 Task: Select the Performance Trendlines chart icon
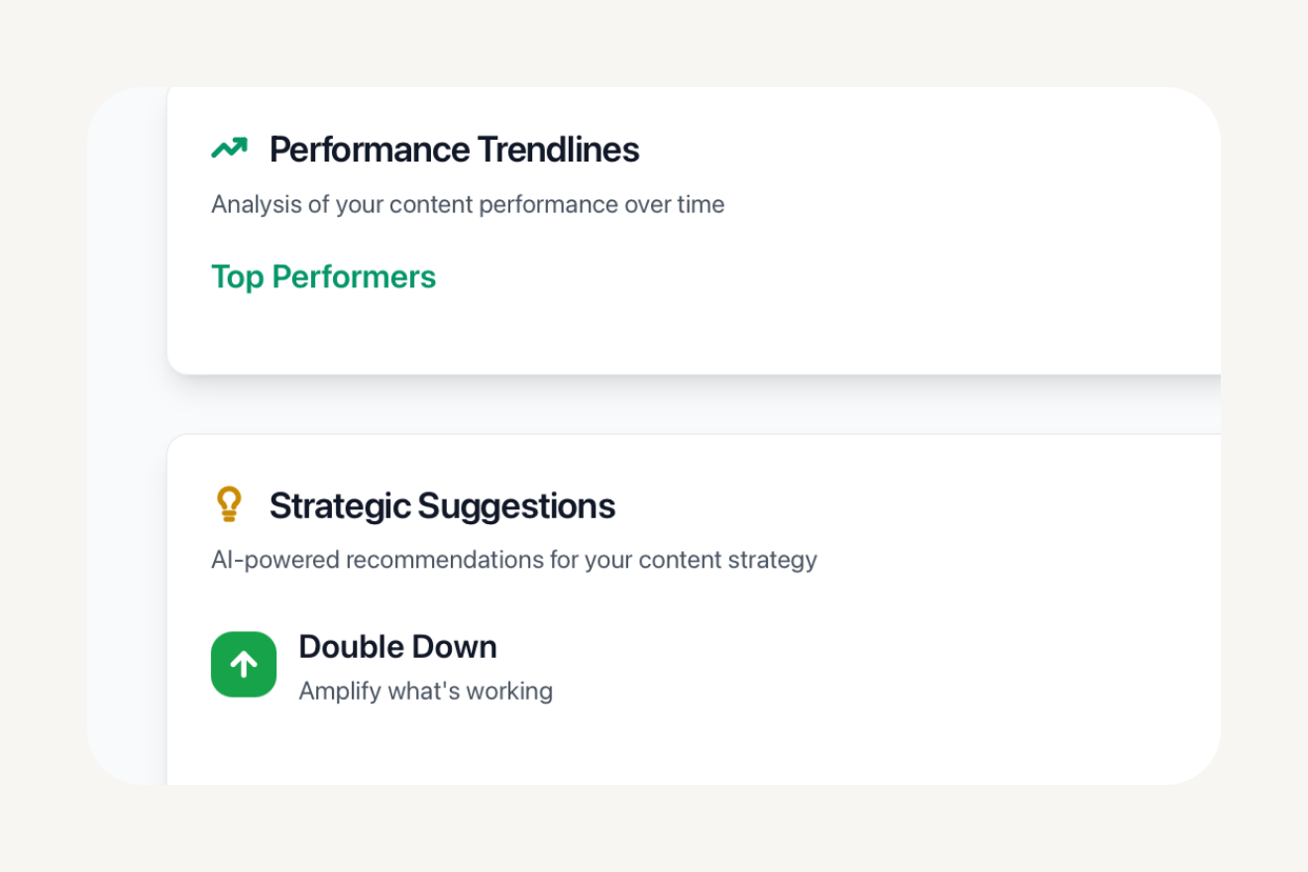230,147
